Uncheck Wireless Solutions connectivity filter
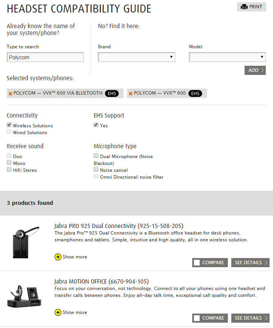This screenshot has height=328, width=273. (x=9, y=125)
